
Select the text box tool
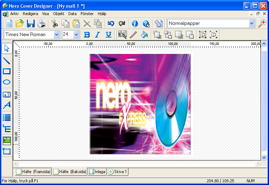click(x=7, y=95)
